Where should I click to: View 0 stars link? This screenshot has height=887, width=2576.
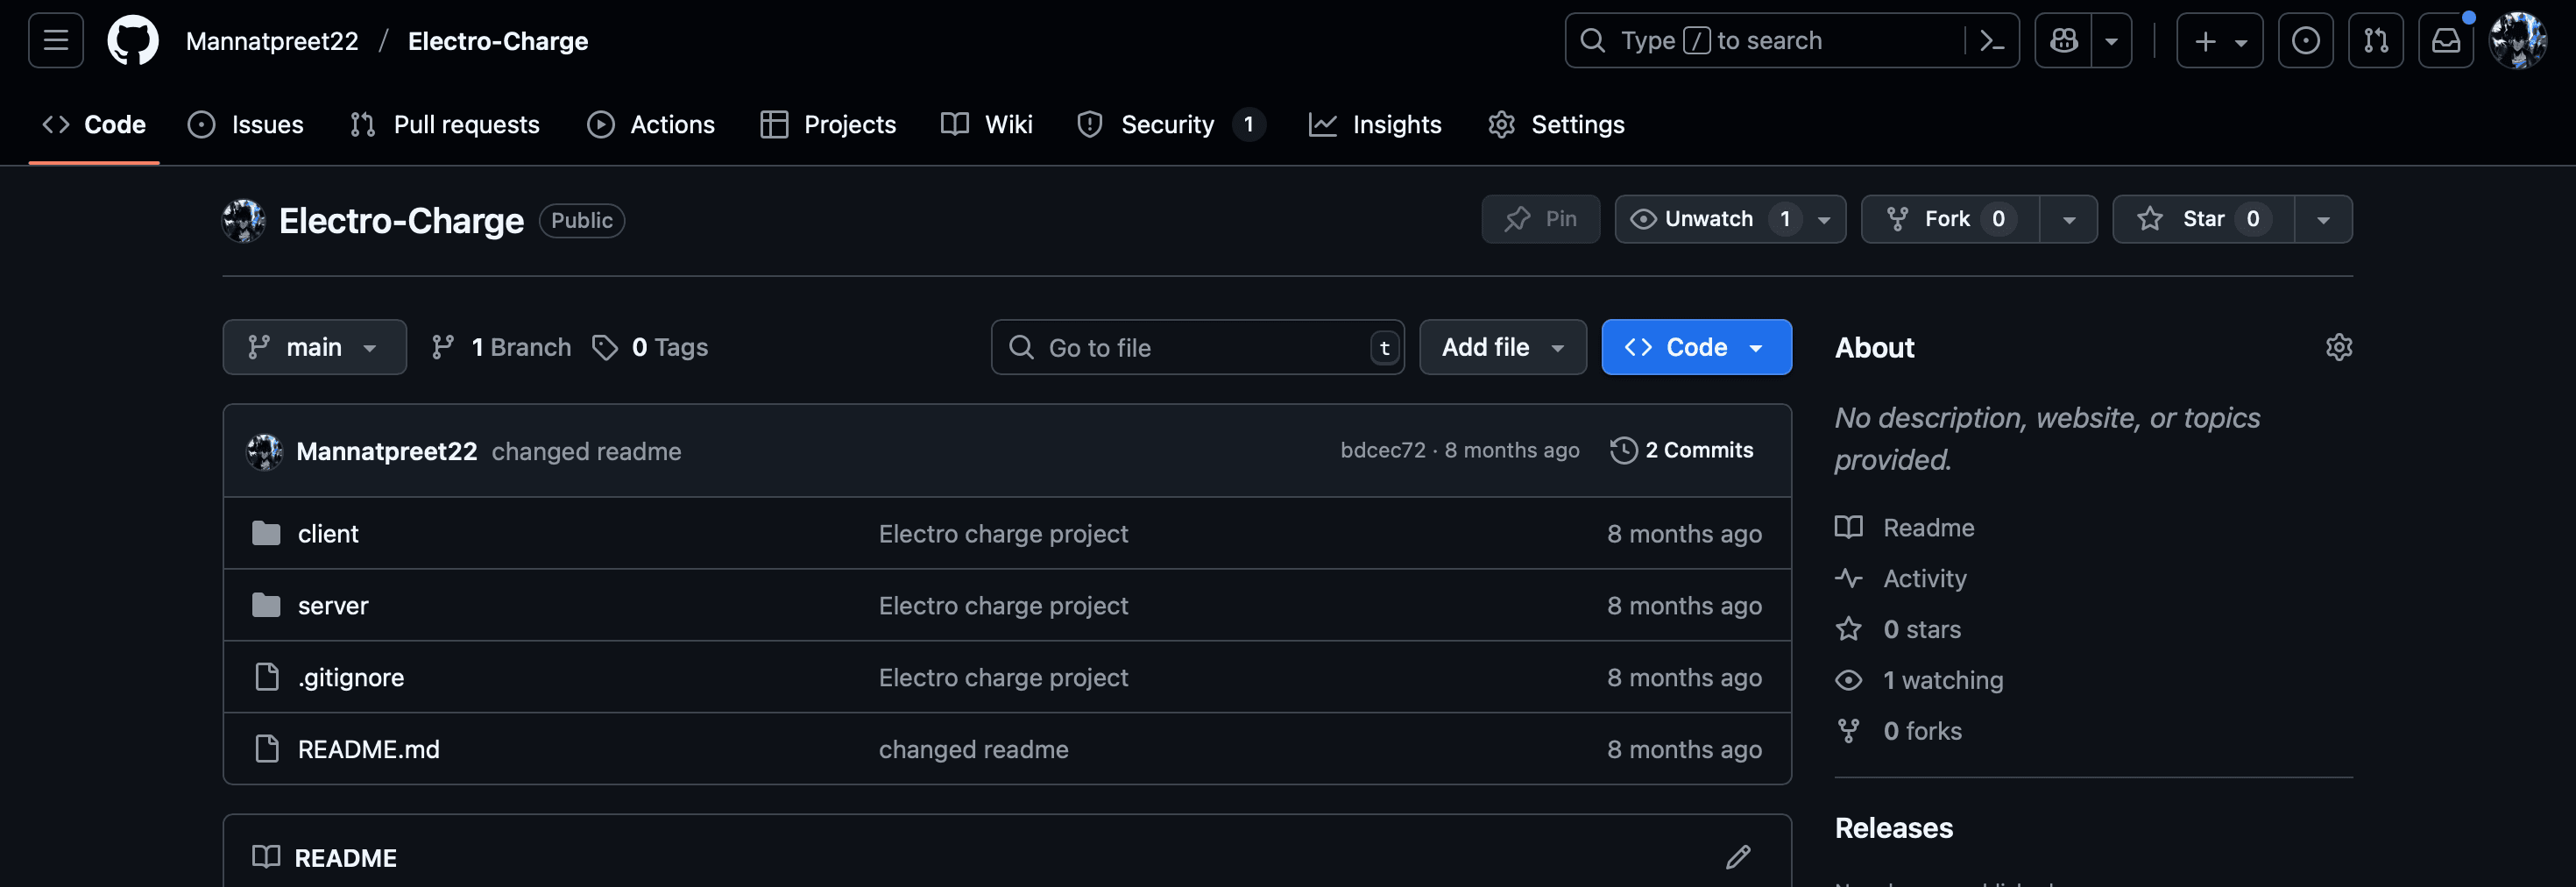(x=1898, y=629)
